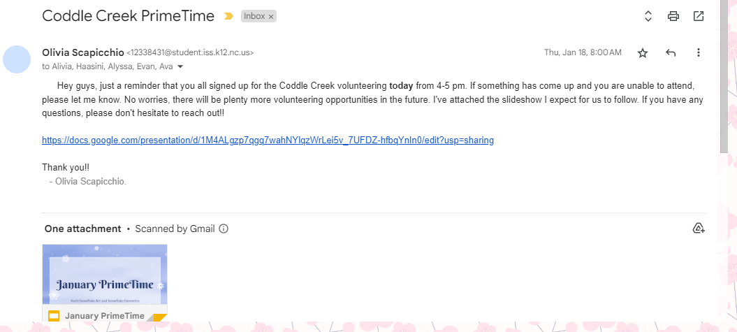Open the More options three-dot menu
Screen dimensions: 737x332
(699, 53)
